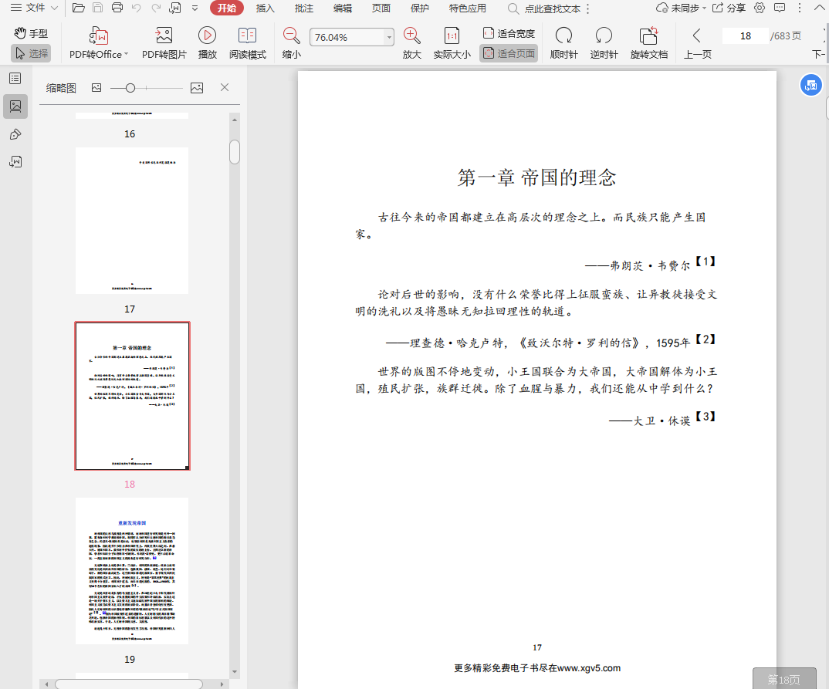Viewport: 829px width, 689px height.
Task: Switch to the 开始 tab
Action: point(227,8)
